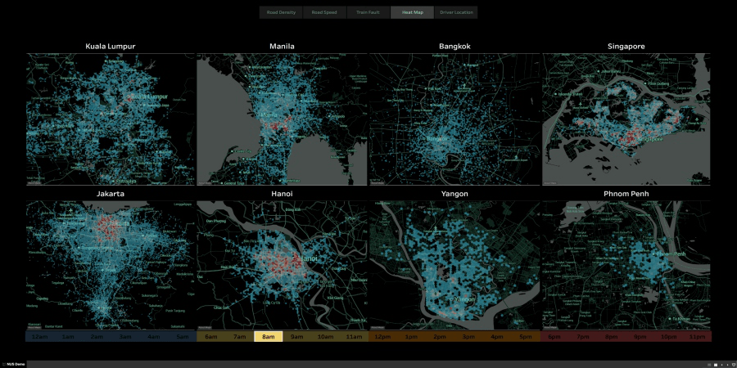Click the Hanoi heat map panel
This screenshot has height=368, width=737.
click(x=282, y=265)
